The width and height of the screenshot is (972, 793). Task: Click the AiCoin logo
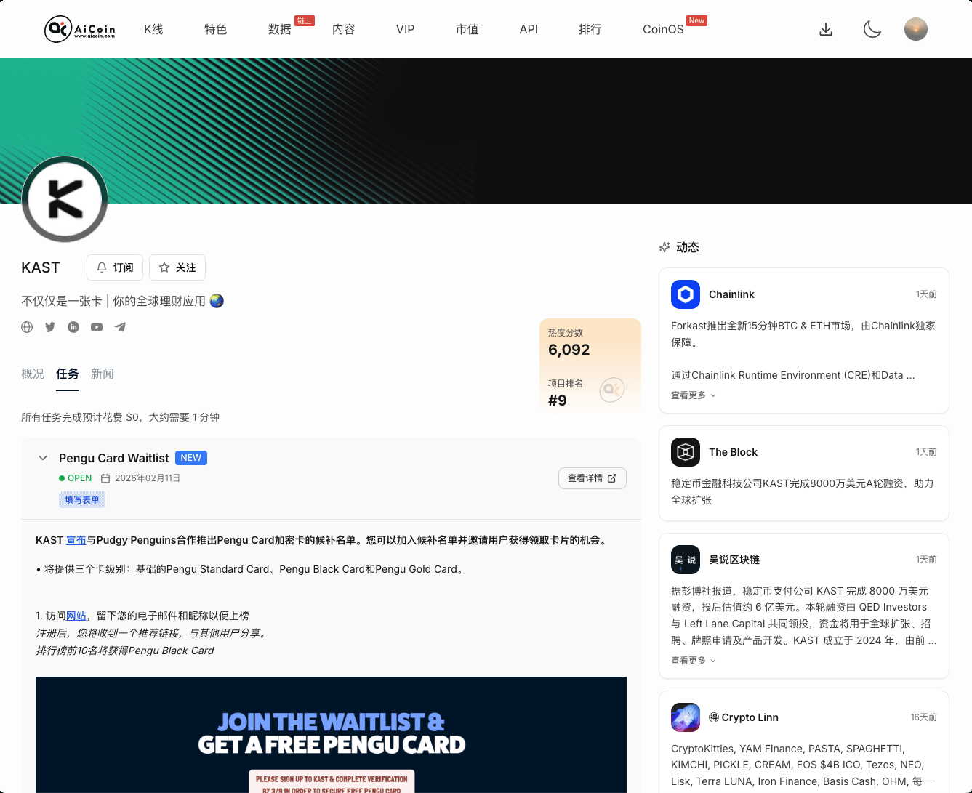(x=80, y=29)
